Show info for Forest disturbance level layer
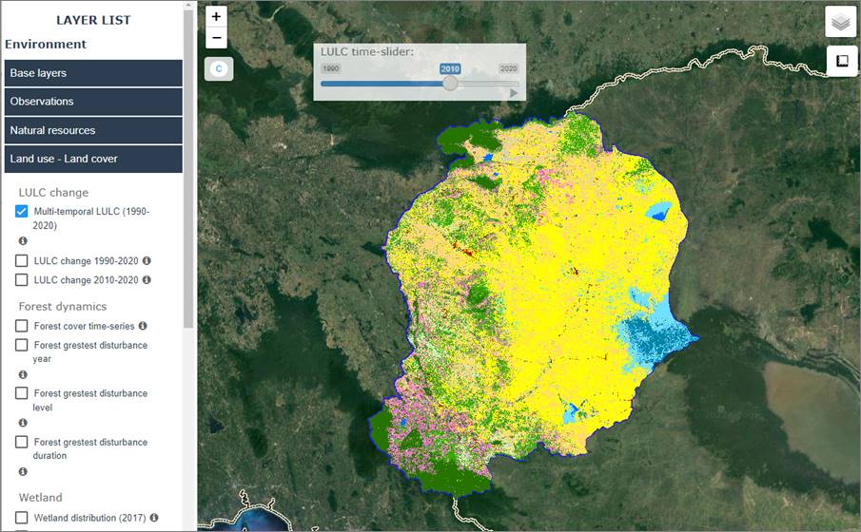Screen dimensions: 861x532 (23, 423)
